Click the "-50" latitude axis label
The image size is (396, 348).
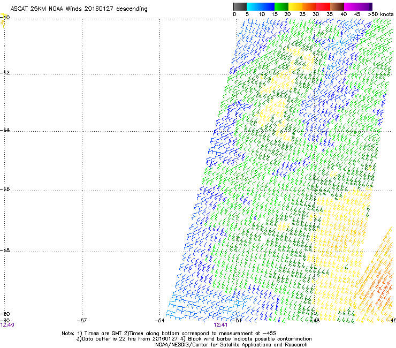click(x=5, y=314)
